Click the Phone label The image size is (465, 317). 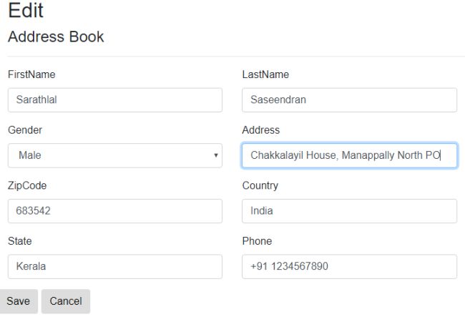[257, 241]
